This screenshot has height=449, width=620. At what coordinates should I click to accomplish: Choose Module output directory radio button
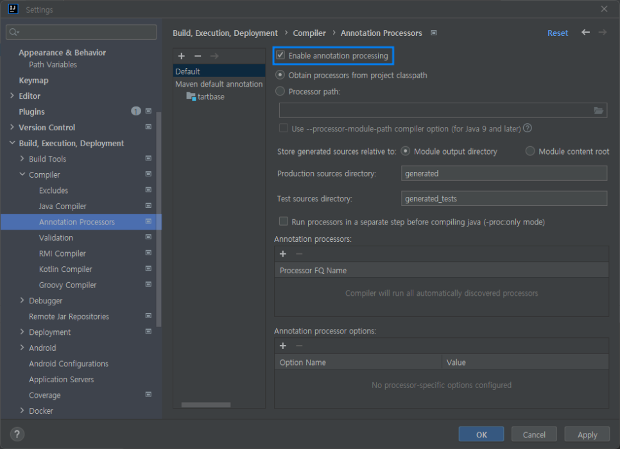(405, 151)
